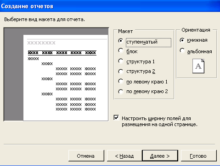
Task: Click the page orientation icon with letter A
Action: (x=198, y=66)
